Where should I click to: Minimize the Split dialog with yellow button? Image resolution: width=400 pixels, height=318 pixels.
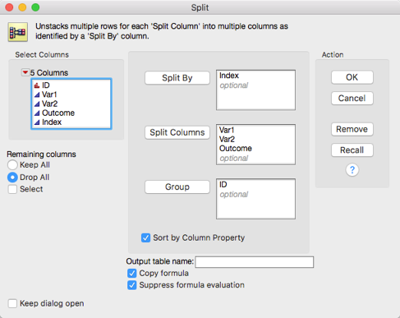click(22, 7)
